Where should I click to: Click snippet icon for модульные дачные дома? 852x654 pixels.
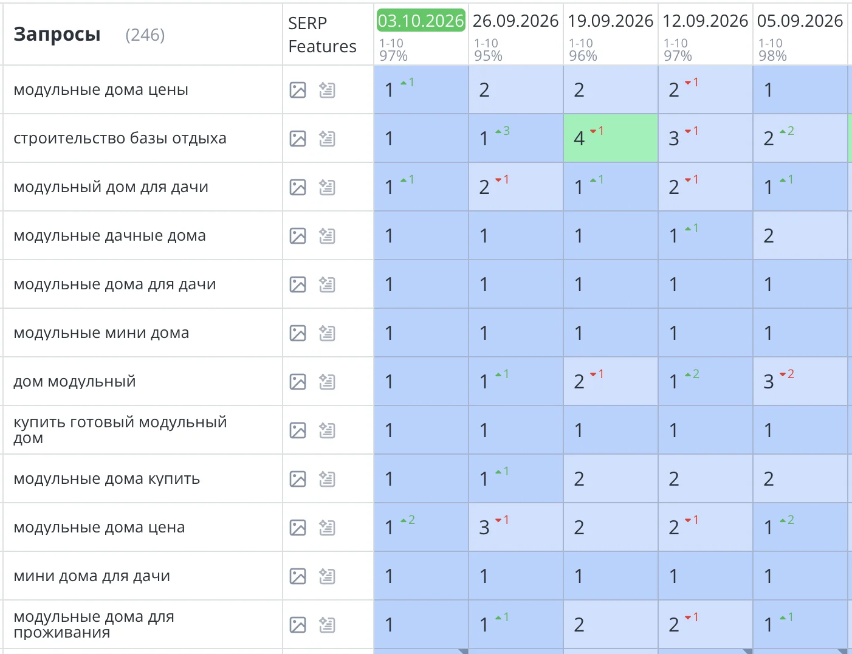327,236
